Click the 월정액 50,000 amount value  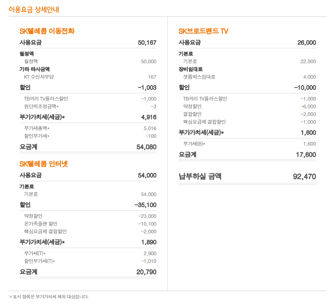pyautogui.click(x=148, y=61)
